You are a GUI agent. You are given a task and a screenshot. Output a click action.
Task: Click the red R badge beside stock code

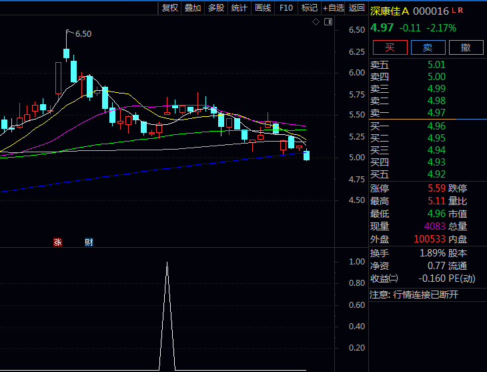point(461,10)
